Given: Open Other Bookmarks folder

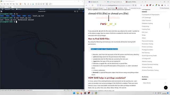Looking at the screenshot, I should [164, 8].
